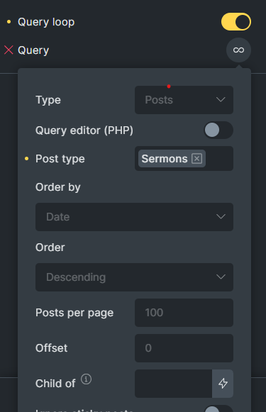Click the Query label text
Screen dimensions: 266x412
pyautogui.click(x=33, y=50)
